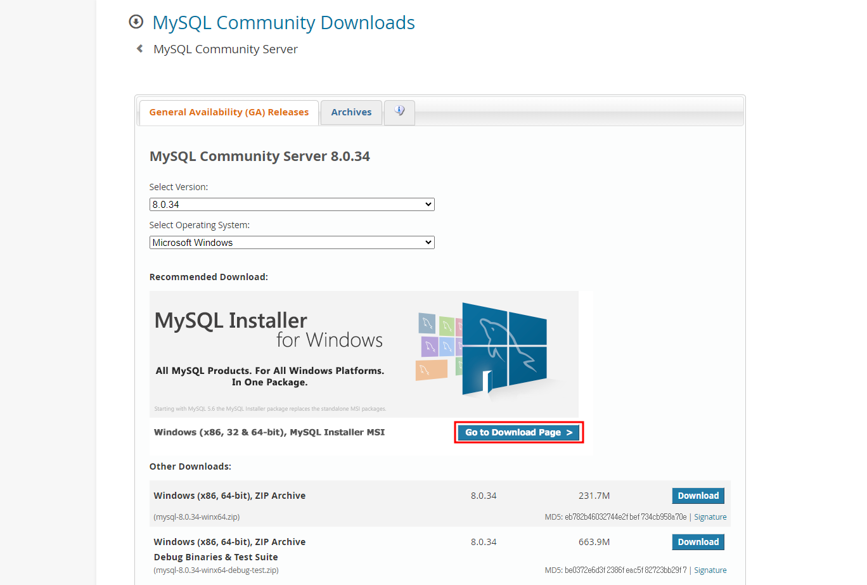Switch to General Availability (GA) Releases tab
Viewport: 867px width, 585px height.
(229, 112)
